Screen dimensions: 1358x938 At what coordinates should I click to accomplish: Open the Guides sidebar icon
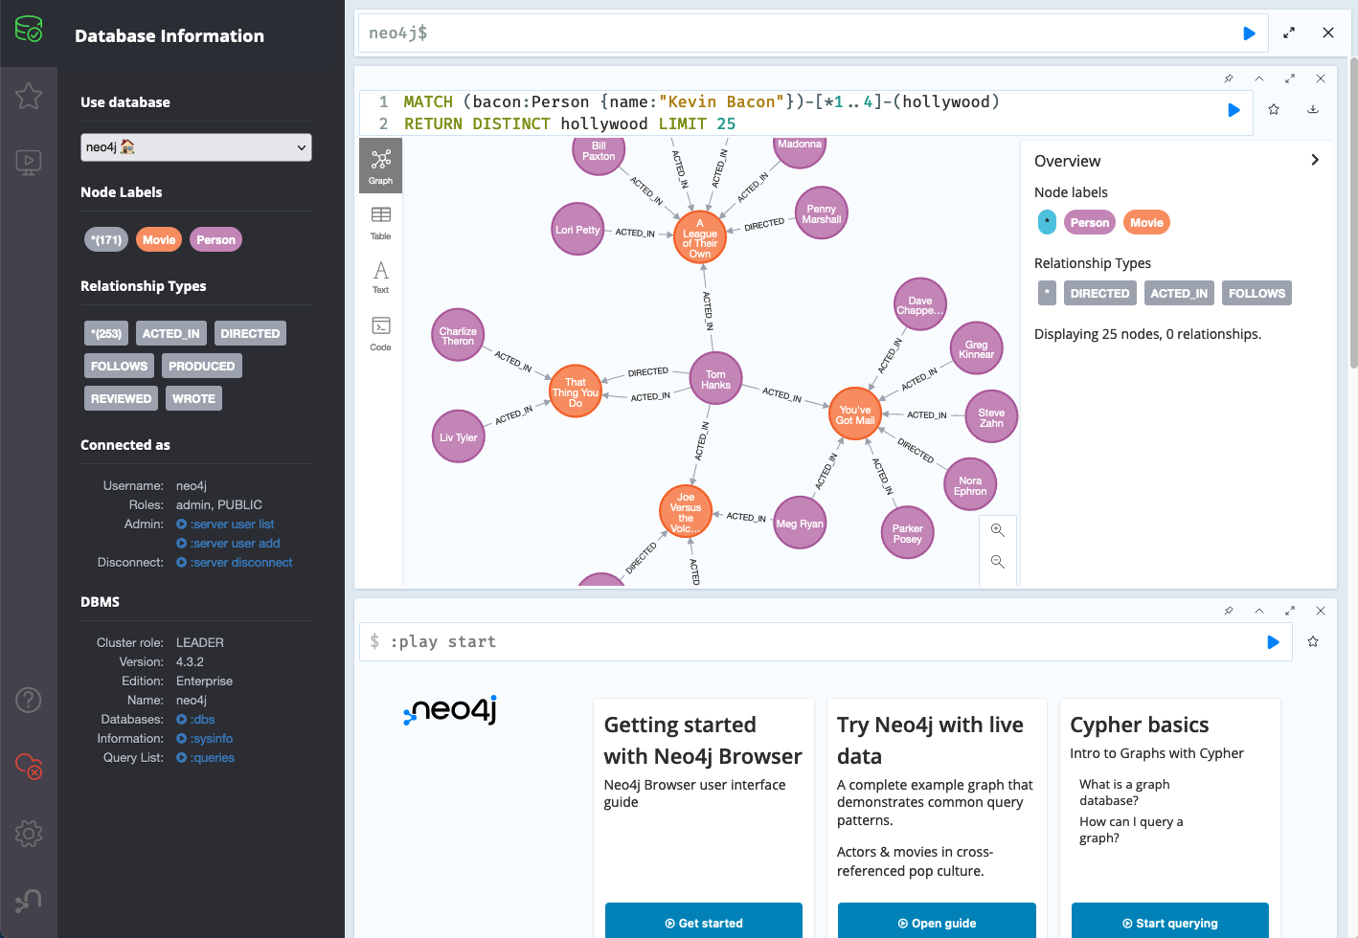[29, 162]
